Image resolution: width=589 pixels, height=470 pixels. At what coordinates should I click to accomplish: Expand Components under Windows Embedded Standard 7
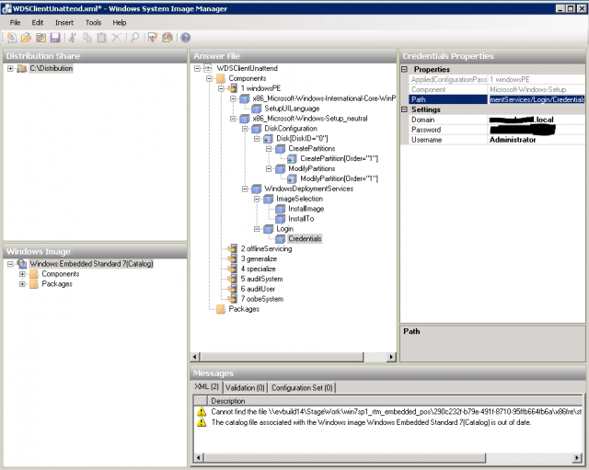pos(22,274)
